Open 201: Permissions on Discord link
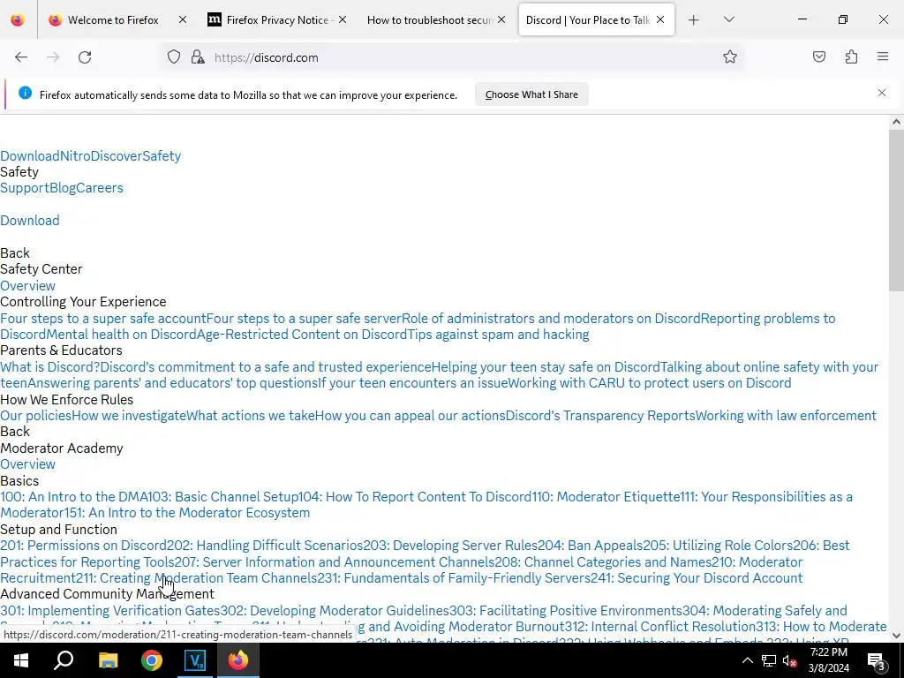Image resolution: width=904 pixels, height=678 pixels. tap(83, 546)
